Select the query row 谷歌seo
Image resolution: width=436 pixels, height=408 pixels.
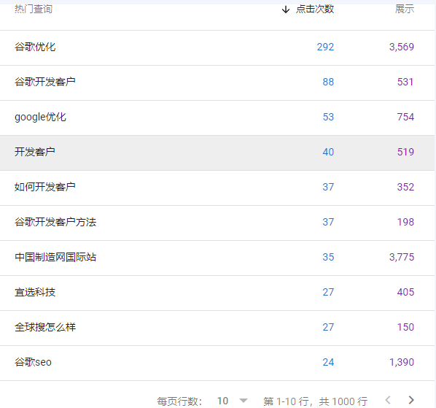[x=217, y=363]
